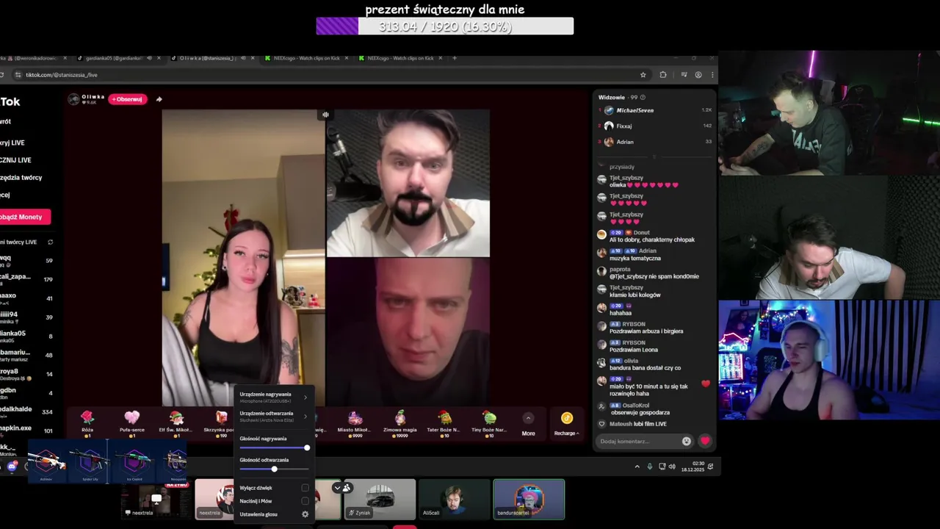Tap the red heart like button
The width and height of the screenshot is (940, 529).
point(705,441)
